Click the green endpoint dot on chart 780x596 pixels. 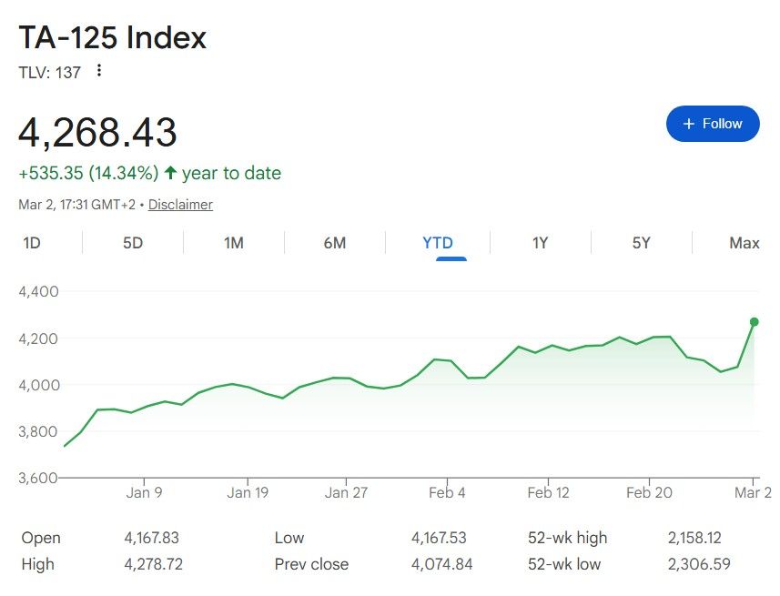(754, 322)
